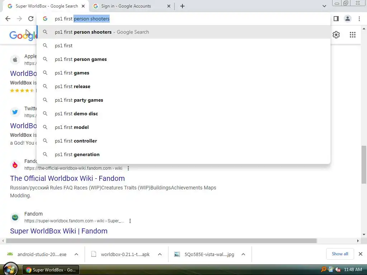Close the Super WorldBox search tab

[x=83, y=6]
